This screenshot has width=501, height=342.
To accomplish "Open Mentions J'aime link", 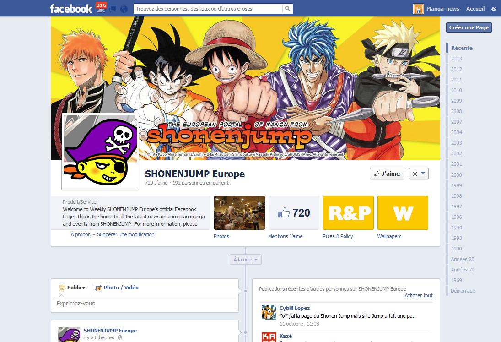I will (286, 236).
